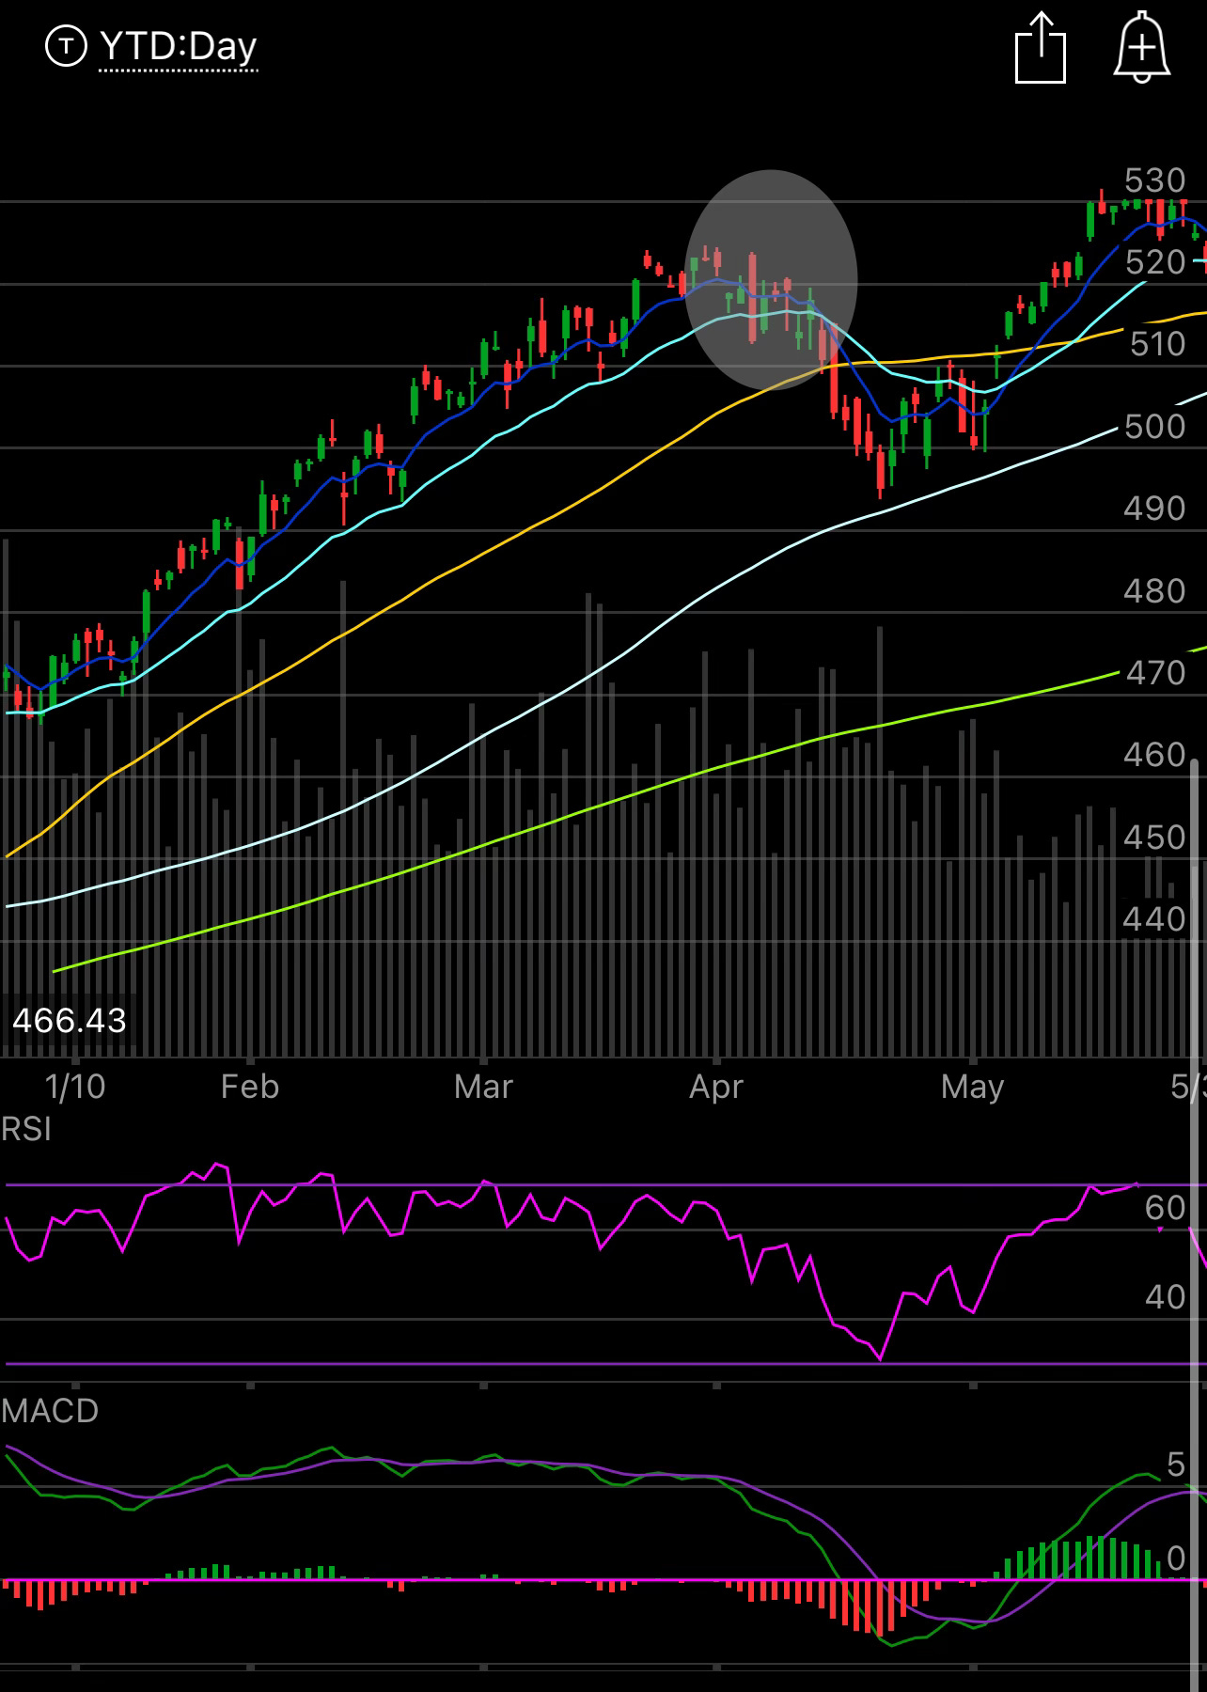The width and height of the screenshot is (1207, 1692).
Task: Tap the 530 price axis label
Action: pyautogui.click(x=1155, y=180)
